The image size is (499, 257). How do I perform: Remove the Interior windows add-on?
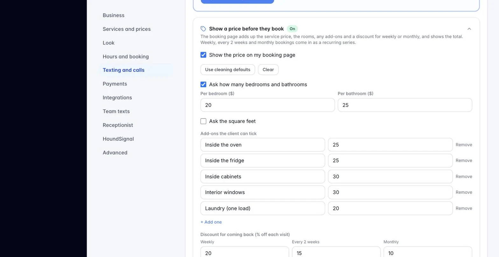(464, 193)
